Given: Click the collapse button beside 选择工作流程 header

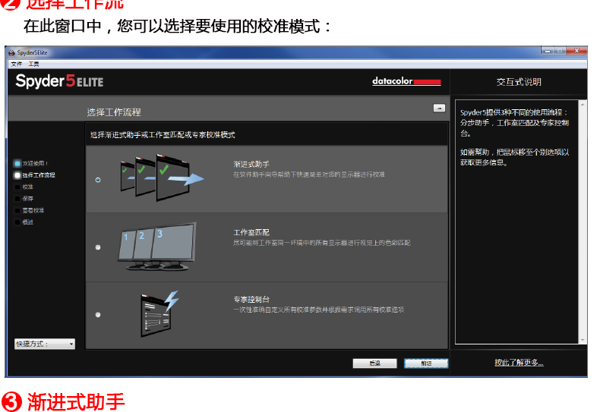Looking at the screenshot, I should tap(439, 109).
